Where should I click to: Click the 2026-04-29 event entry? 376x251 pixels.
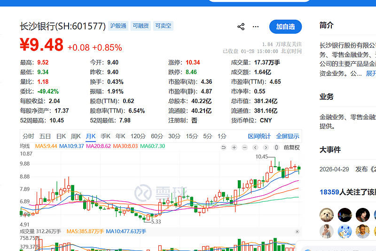pyautogui.click(x=348, y=170)
